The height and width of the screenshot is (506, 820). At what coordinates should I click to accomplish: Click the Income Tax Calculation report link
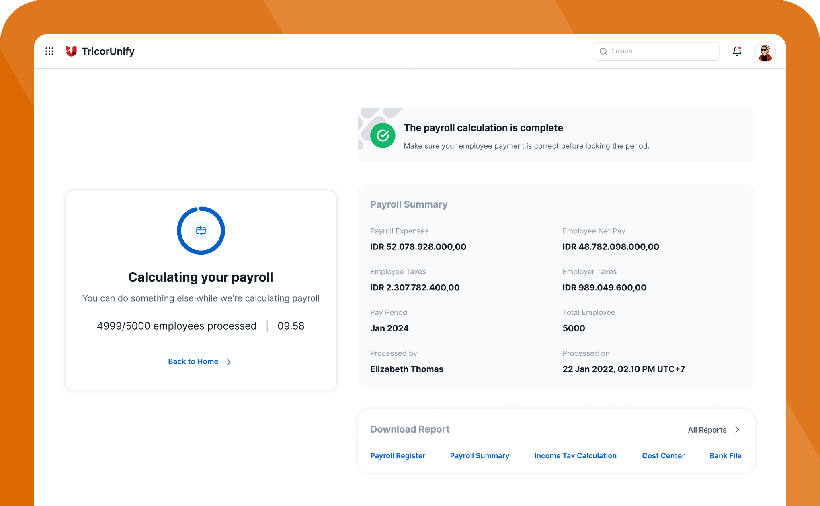[575, 455]
